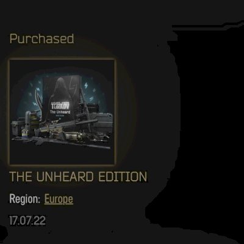Click the rifle in the package image
The height and width of the screenshot is (244, 244).
tap(69, 126)
